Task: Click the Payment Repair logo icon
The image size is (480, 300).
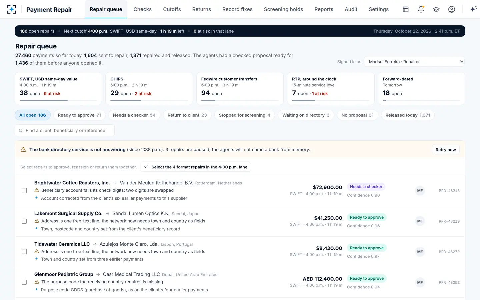Action: coord(12,9)
